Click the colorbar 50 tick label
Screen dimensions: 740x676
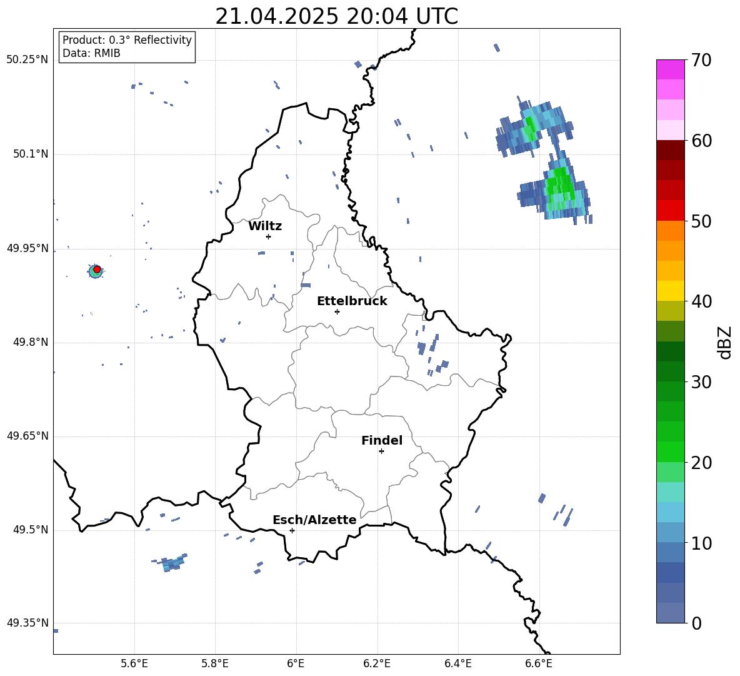(x=702, y=221)
